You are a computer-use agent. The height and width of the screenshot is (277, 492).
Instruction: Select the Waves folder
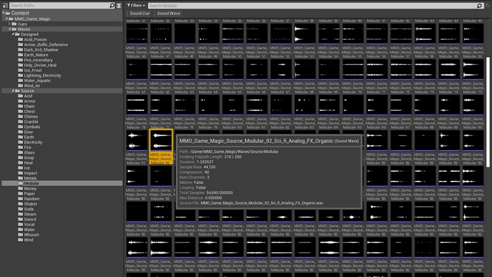click(23, 29)
